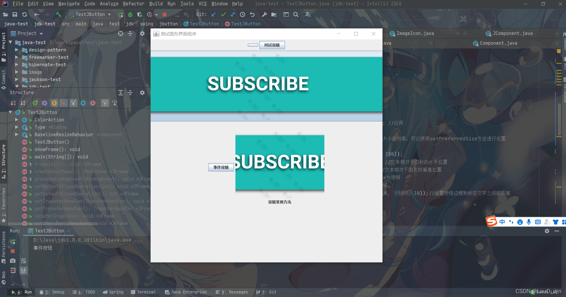The width and height of the screenshot is (566, 297).
Task: Toggle Autoscroll to Source in Structure toolbar
Action: tap(105, 103)
